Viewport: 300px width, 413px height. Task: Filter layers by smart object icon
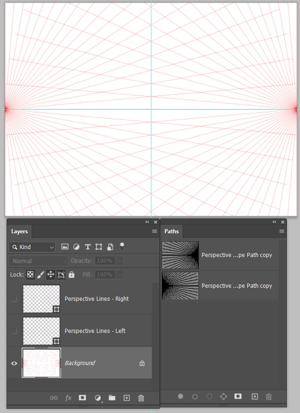(110, 247)
